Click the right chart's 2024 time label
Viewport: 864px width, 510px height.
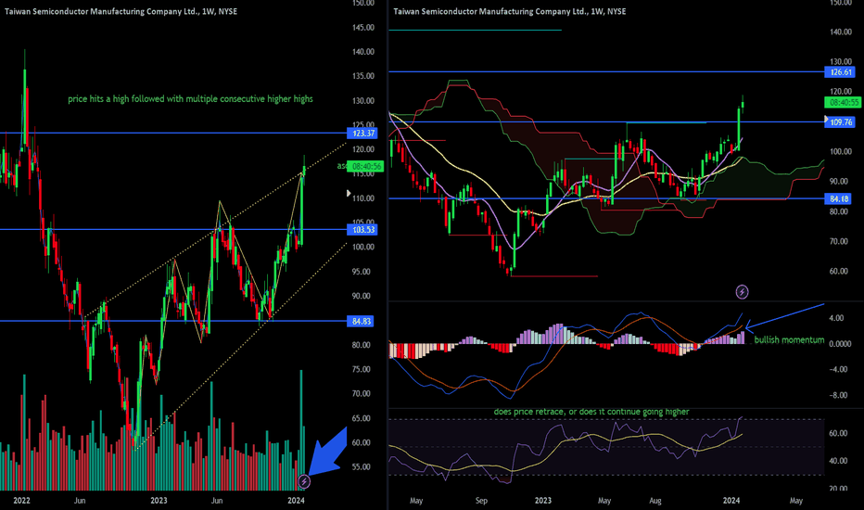click(x=731, y=501)
